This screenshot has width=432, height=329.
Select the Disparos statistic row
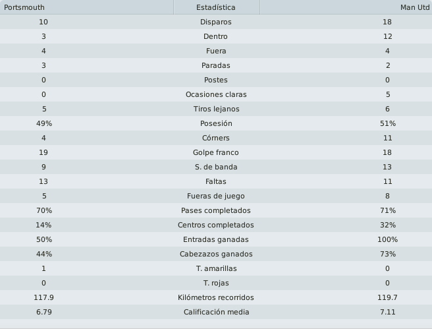(x=216, y=22)
